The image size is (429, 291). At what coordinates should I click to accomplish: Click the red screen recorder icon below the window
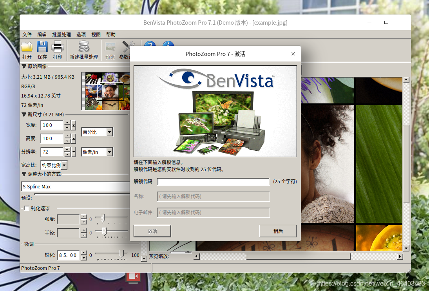coord(133,277)
